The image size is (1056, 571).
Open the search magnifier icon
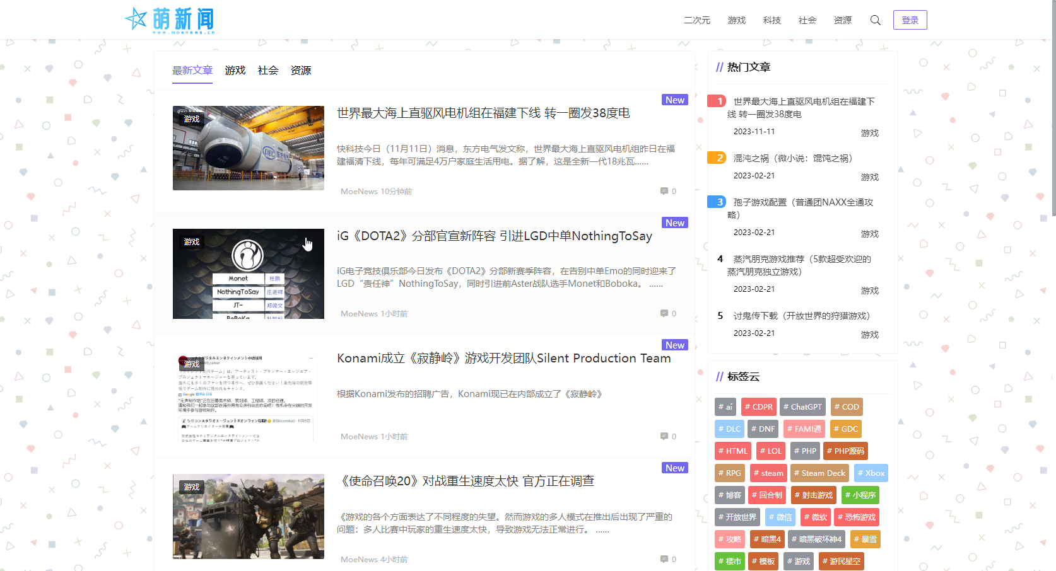point(876,20)
